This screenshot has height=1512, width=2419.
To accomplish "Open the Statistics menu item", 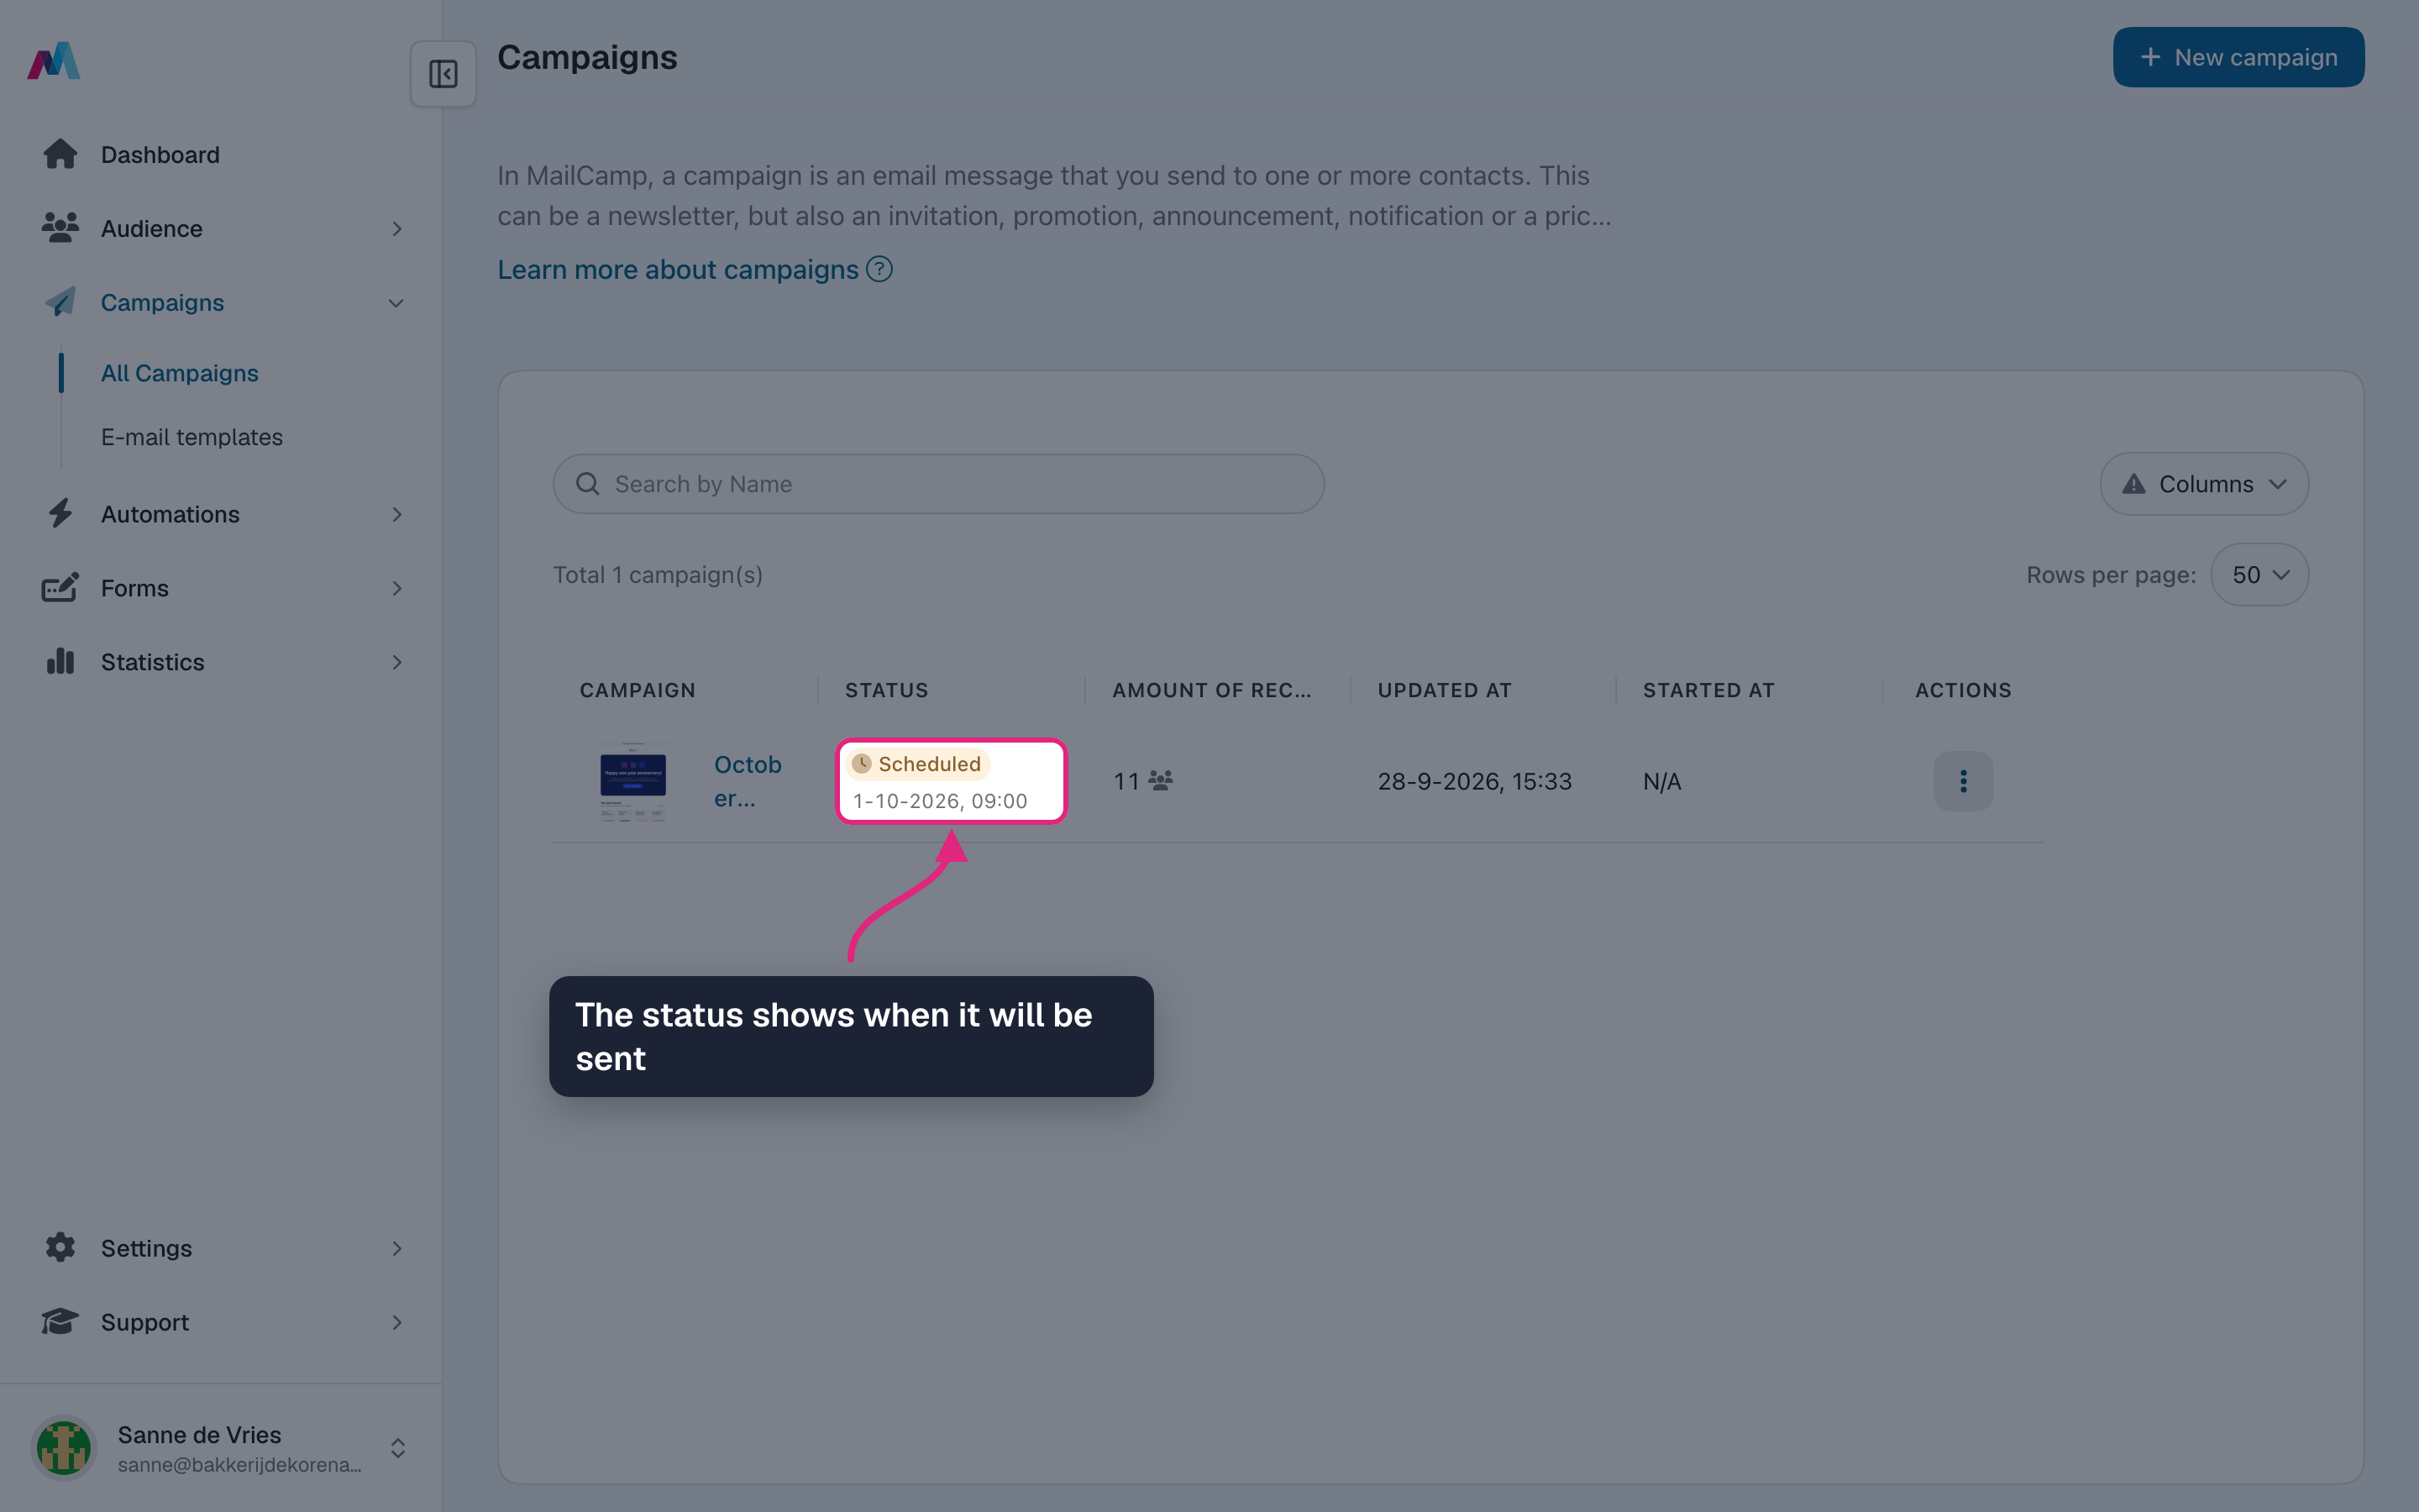I will (153, 662).
